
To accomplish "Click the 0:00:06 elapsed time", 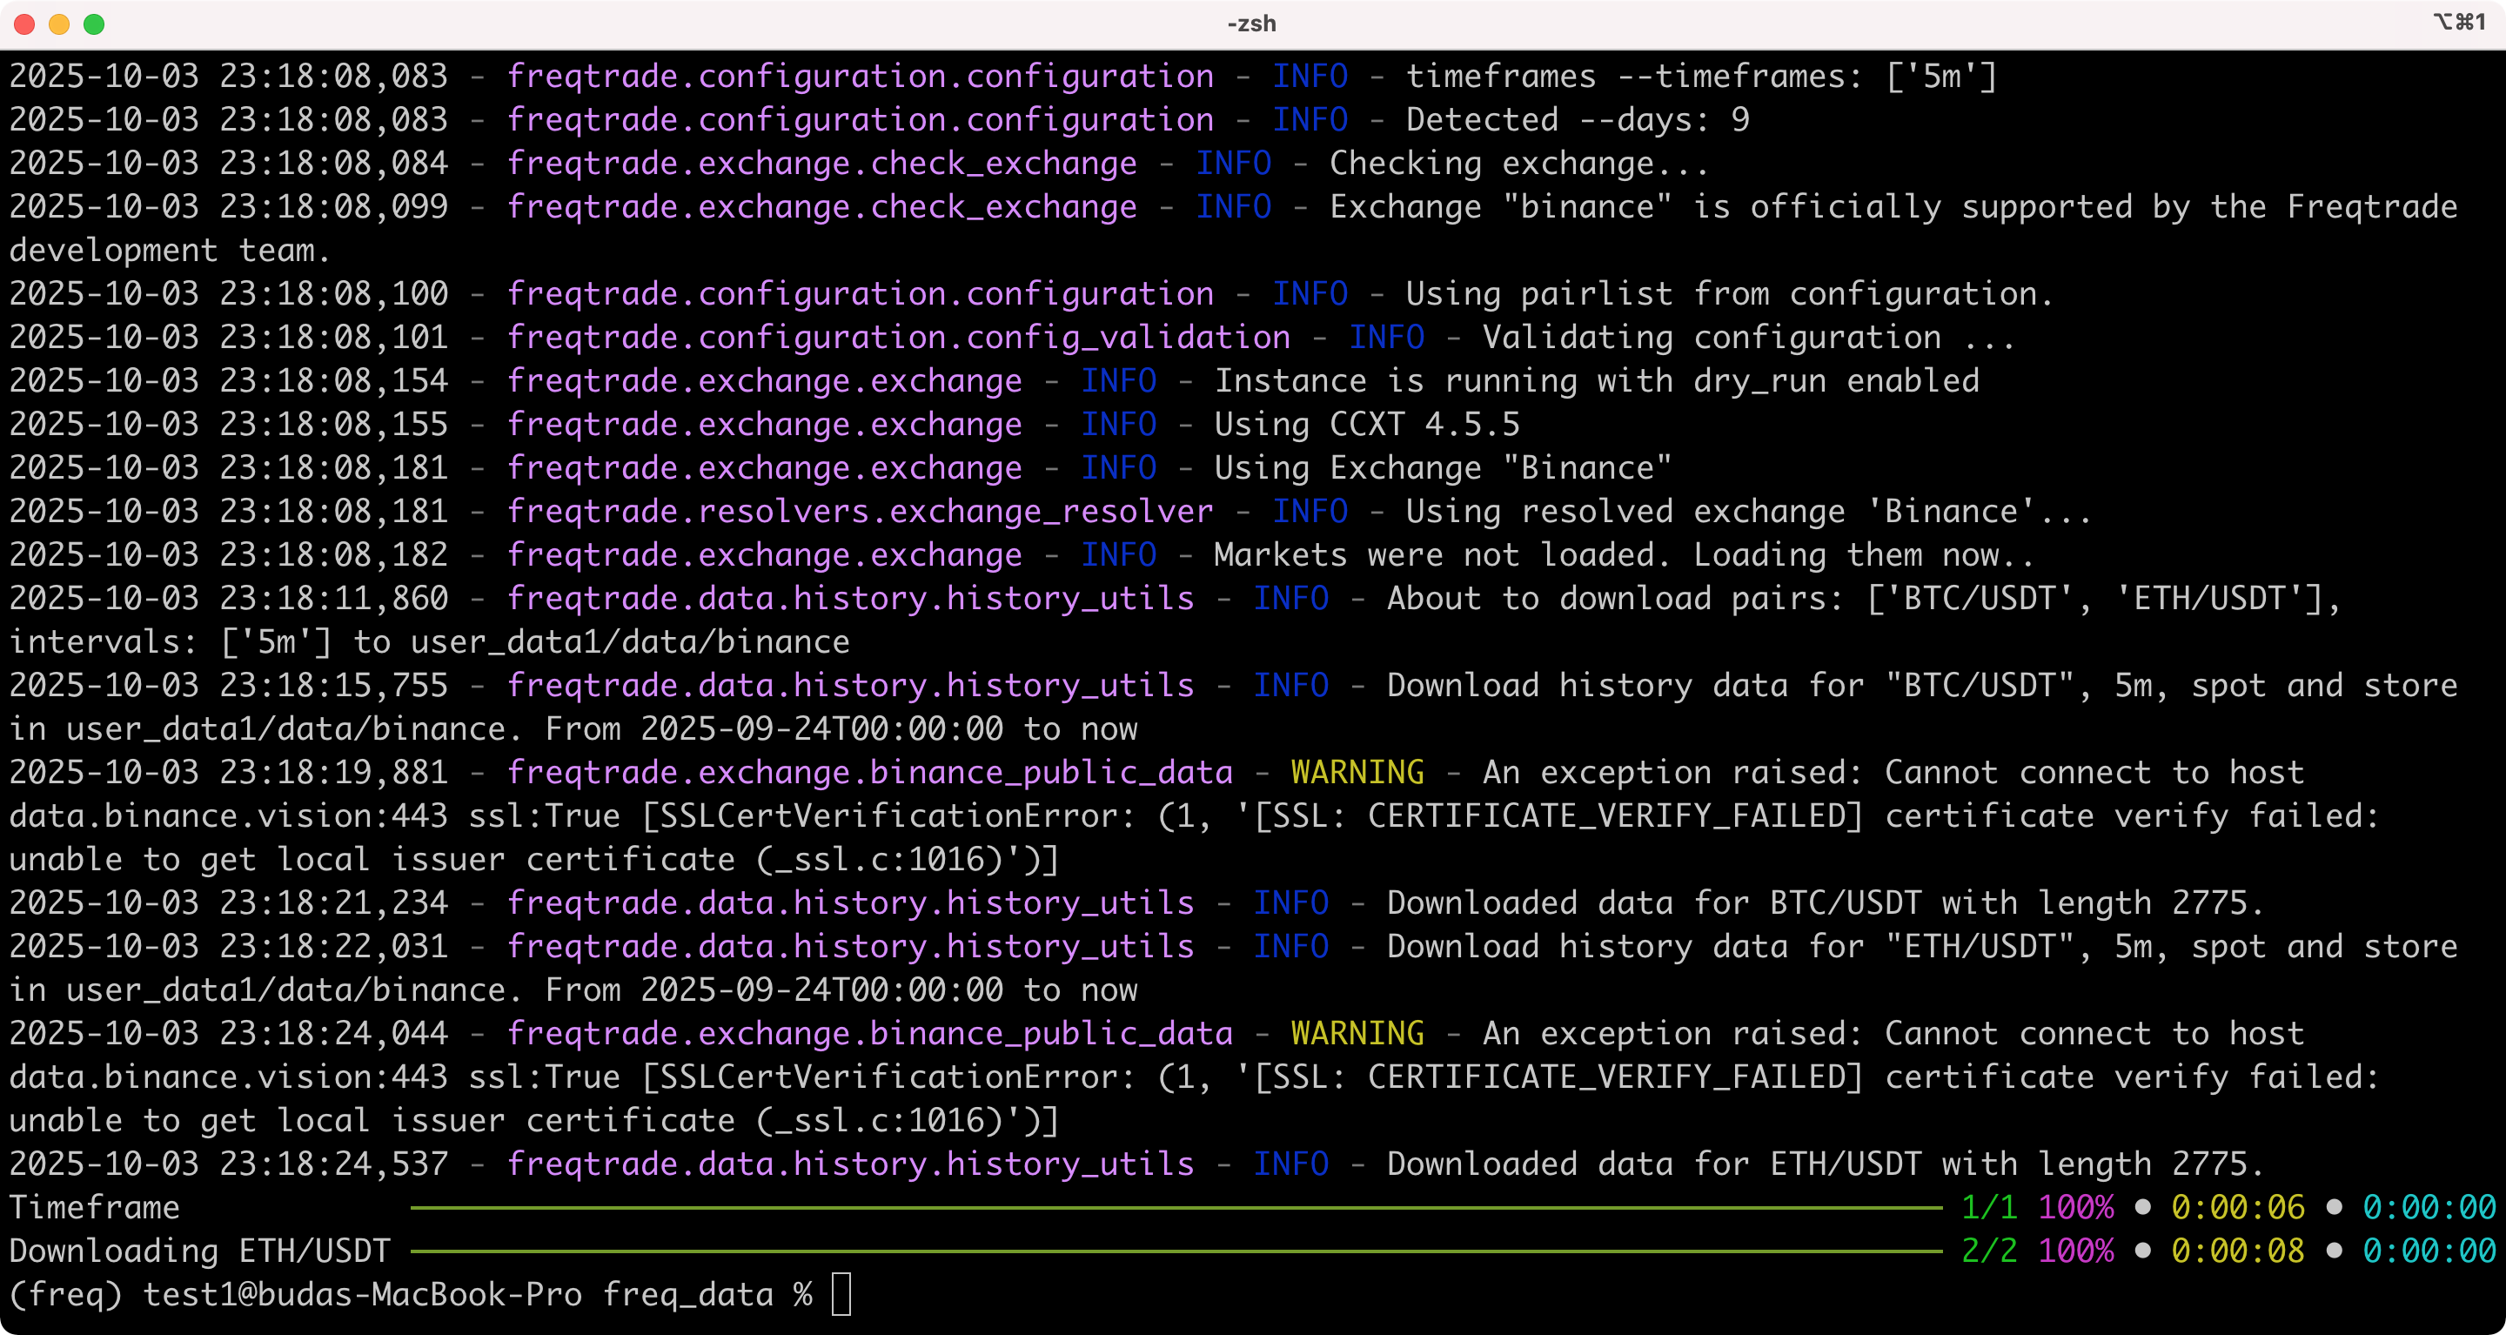I will click(x=2237, y=1208).
